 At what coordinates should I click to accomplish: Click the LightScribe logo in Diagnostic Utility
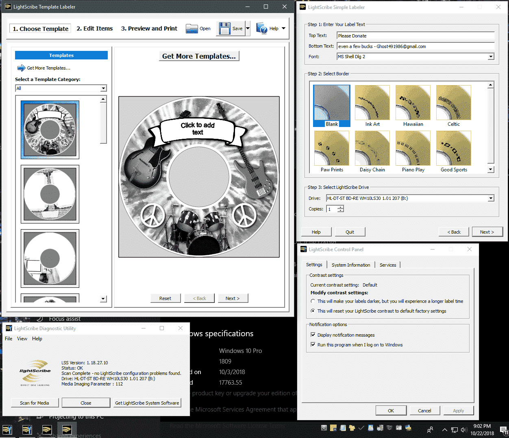coord(35,373)
